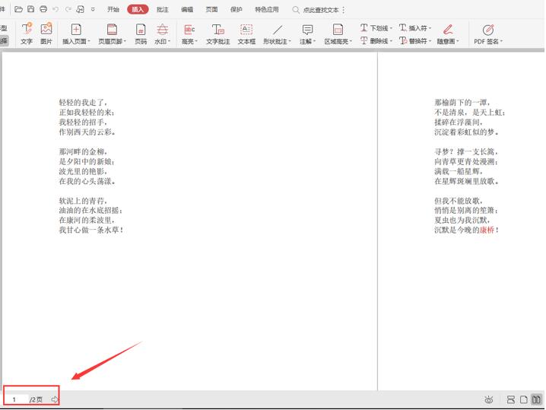The height and width of the screenshot is (410, 546).
Task: Open the 高亮 highlight dropdown
Action: (189, 33)
